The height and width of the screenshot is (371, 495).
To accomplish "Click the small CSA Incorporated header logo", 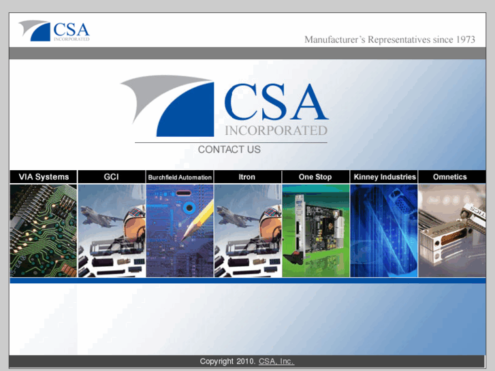I will tap(54, 31).
